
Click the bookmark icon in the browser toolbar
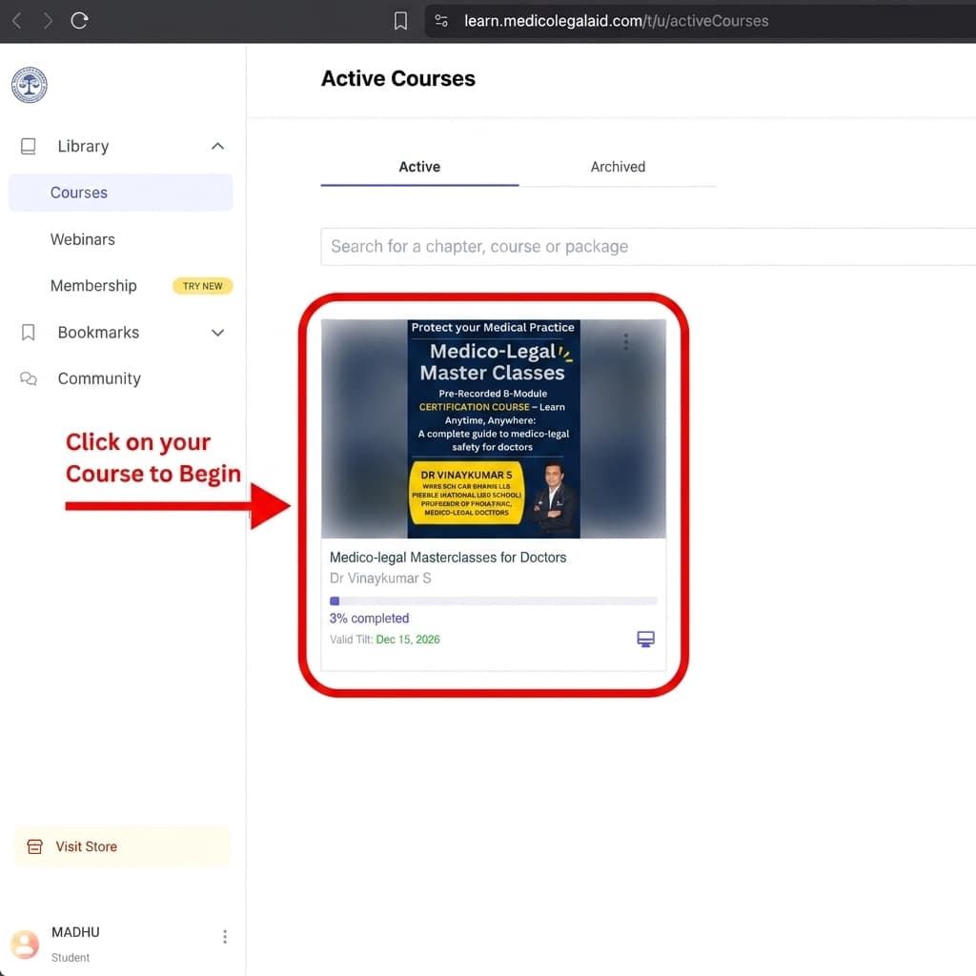click(x=400, y=21)
